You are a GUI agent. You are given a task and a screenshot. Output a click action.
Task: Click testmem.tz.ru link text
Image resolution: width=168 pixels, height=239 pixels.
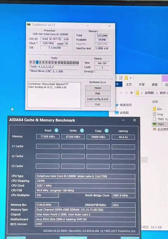tap(98, 82)
